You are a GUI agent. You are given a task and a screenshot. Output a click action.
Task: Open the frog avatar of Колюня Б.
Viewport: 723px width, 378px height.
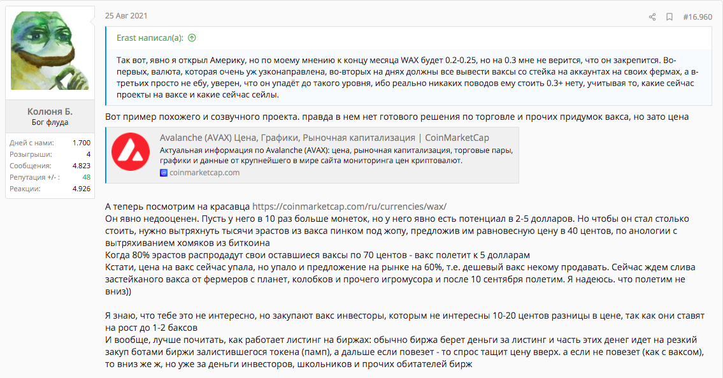50,51
